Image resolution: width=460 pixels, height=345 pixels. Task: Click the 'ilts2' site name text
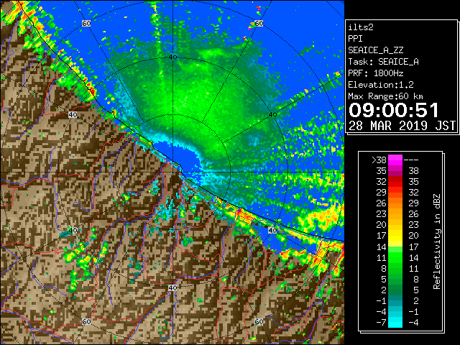point(361,27)
